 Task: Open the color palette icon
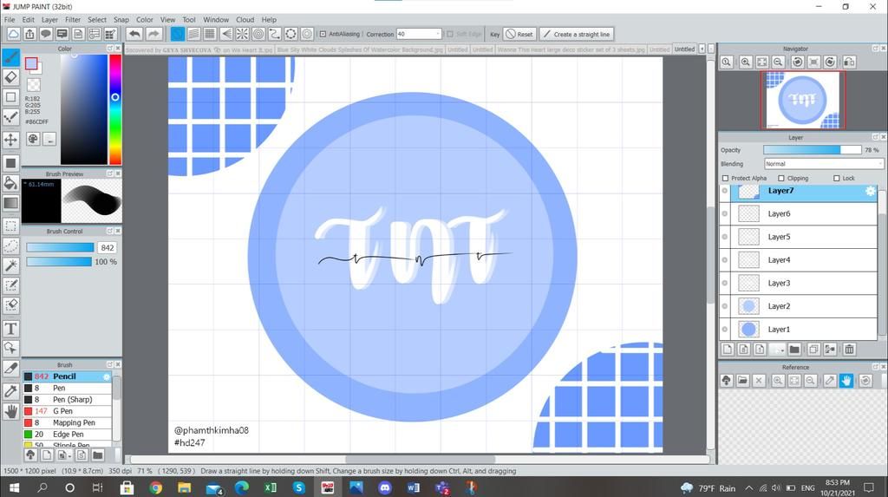pyautogui.click(x=33, y=139)
